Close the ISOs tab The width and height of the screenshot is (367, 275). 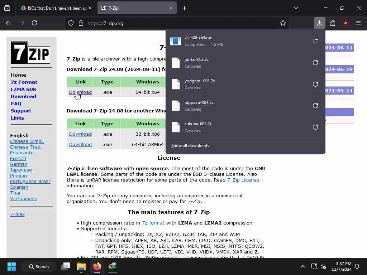click(x=90, y=8)
